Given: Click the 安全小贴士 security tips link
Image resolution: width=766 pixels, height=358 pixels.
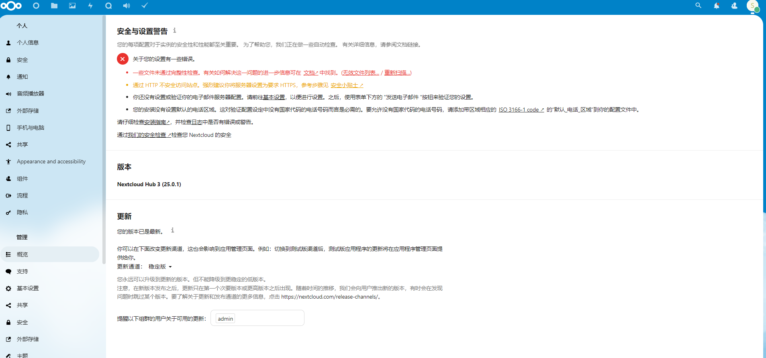Looking at the screenshot, I should click(347, 85).
